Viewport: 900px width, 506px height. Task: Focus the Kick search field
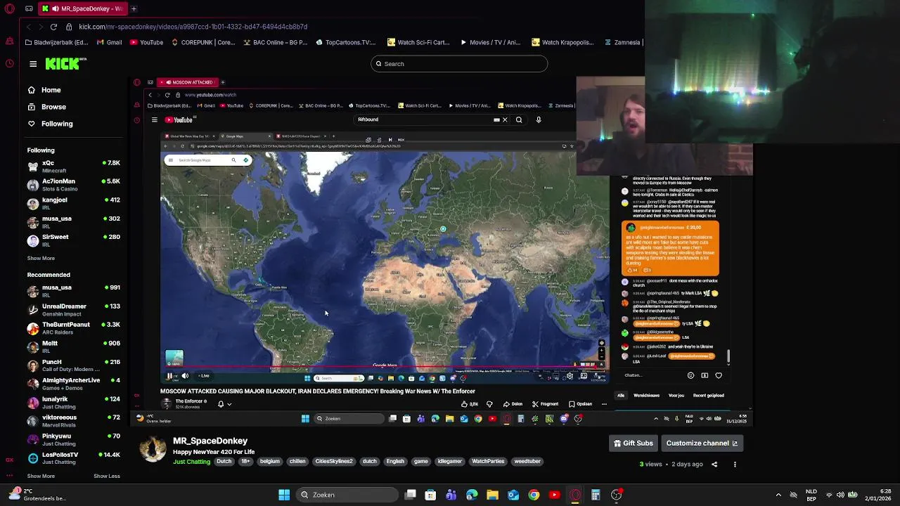coord(459,64)
